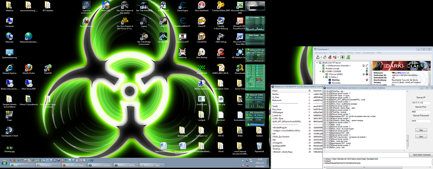
Task: Open the Mozilla Firefox desktop icon
Action: [x=29, y=67]
